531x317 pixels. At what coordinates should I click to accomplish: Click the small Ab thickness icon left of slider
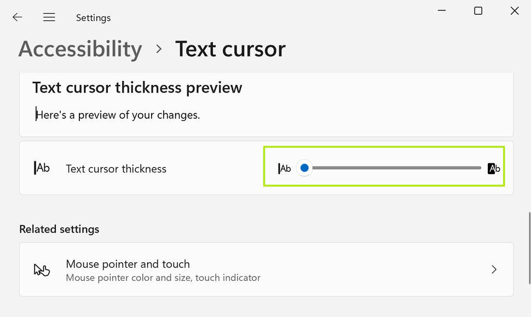pyautogui.click(x=284, y=168)
